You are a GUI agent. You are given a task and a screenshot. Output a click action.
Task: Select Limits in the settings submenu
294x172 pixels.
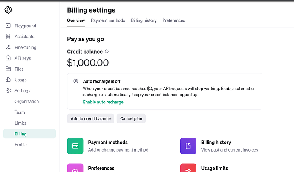tap(20, 123)
